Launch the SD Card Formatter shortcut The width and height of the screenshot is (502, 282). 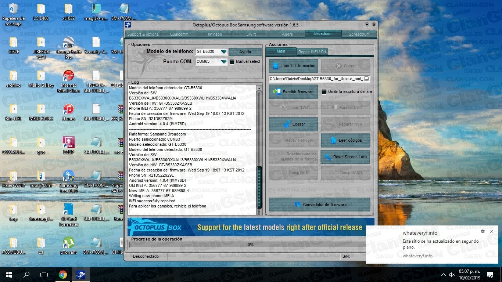coord(68,215)
